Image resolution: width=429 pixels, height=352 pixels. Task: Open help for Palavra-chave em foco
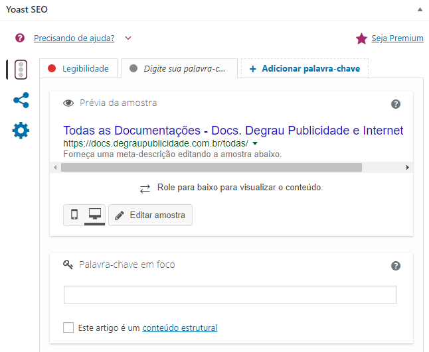point(396,266)
